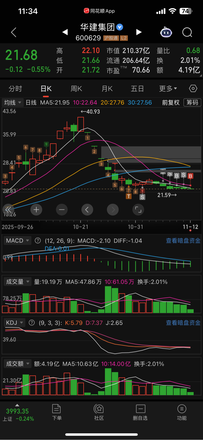This screenshot has width=203, height=440.
Task: Tap the 下单 order icon
Action: coord(57,412)
